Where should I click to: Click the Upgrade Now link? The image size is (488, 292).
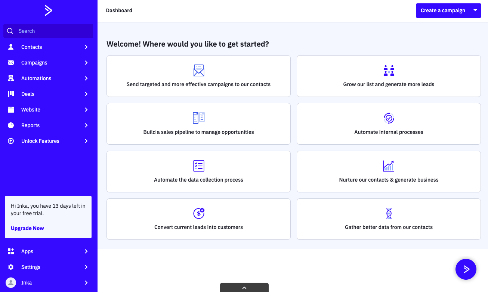tap(27, 228)
